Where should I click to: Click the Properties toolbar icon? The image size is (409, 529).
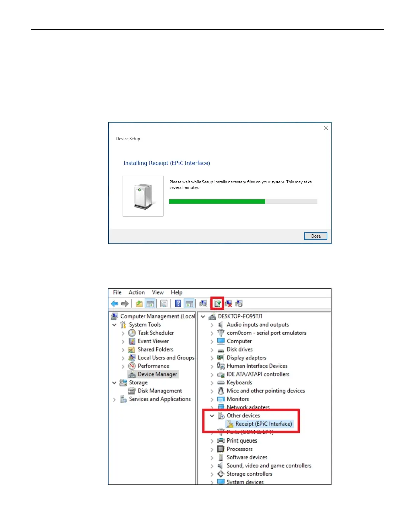(164, 304)
